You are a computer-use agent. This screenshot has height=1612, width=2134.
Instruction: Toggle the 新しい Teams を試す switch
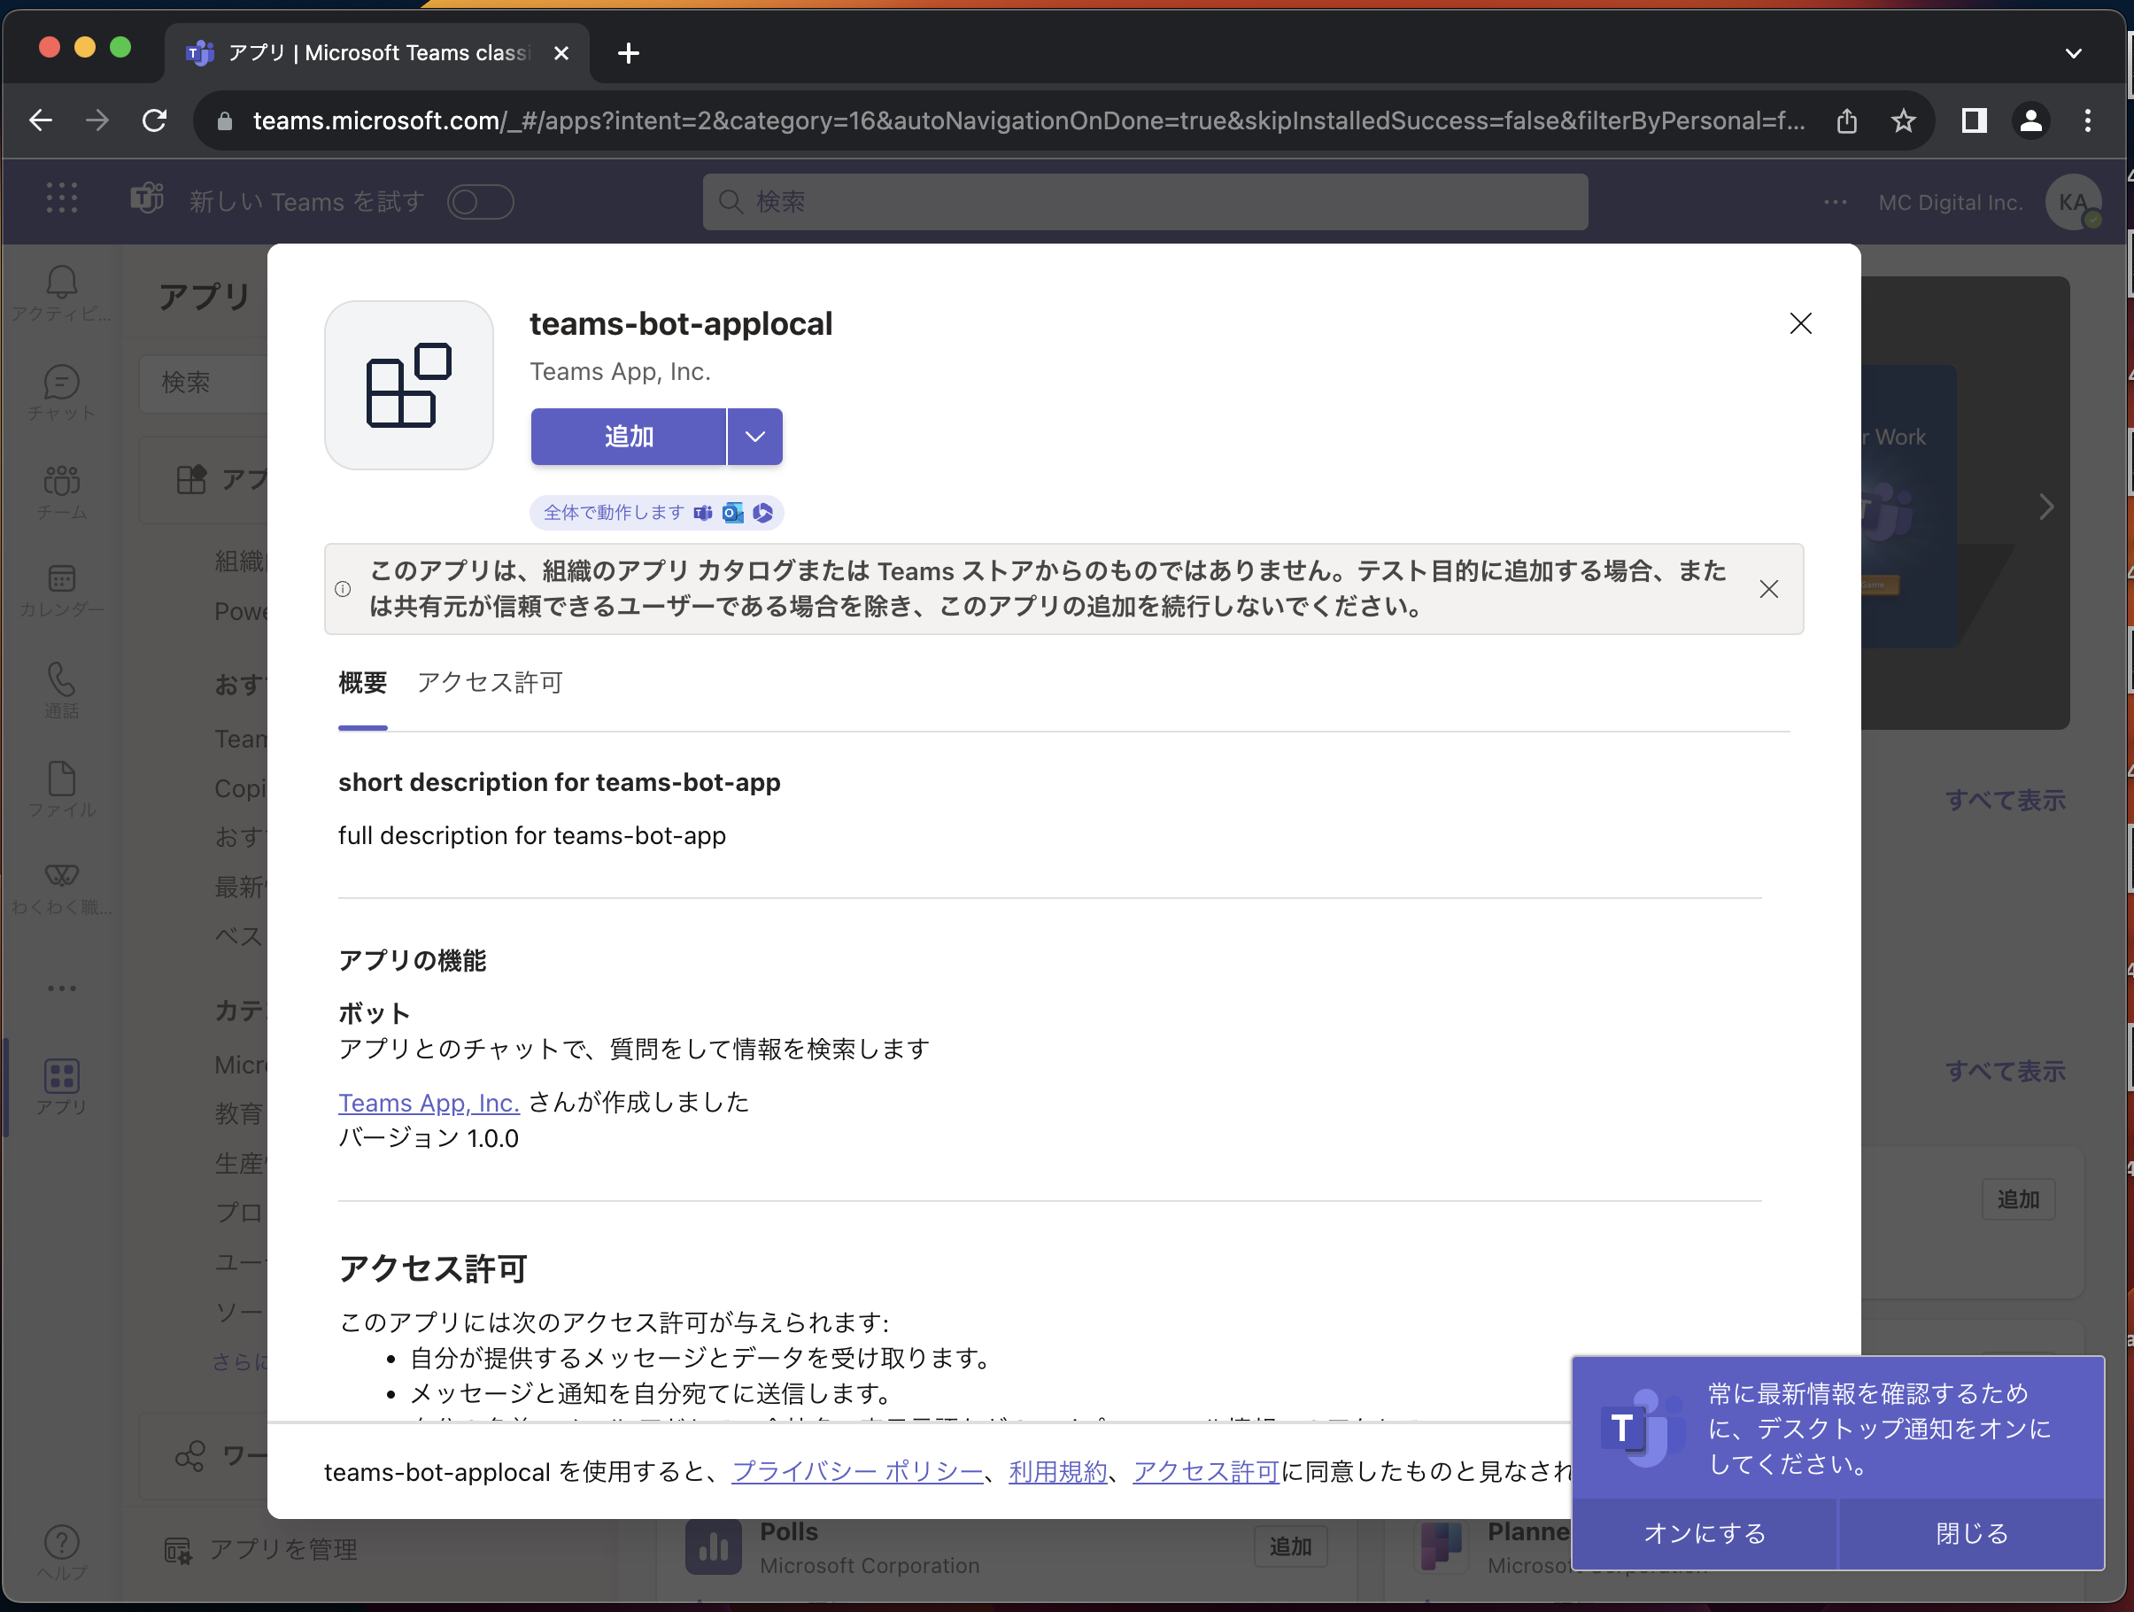(481, 202)
